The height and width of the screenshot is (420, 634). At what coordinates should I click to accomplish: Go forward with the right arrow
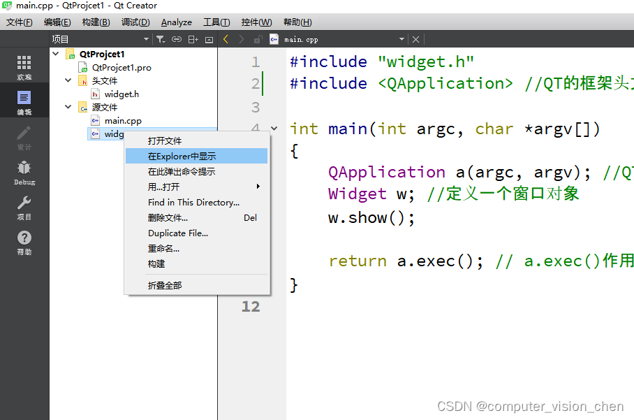pos(242,39)
